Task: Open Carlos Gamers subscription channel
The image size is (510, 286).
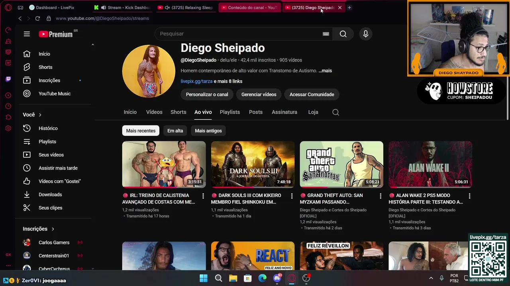Action: tap(53, 242)
